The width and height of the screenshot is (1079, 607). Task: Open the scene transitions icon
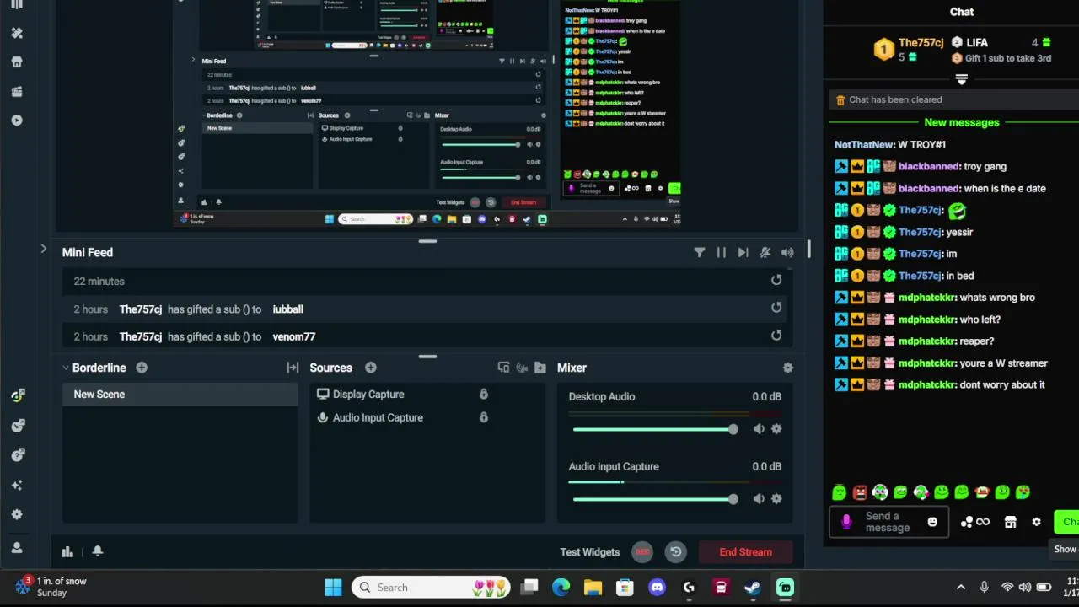293,368
